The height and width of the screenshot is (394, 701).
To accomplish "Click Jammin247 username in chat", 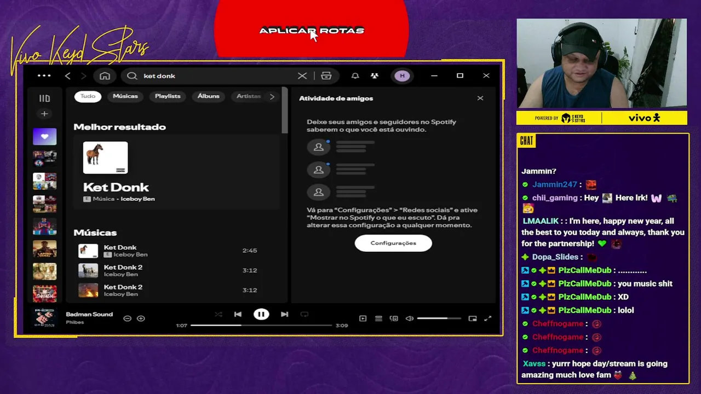I will (555, 185).
